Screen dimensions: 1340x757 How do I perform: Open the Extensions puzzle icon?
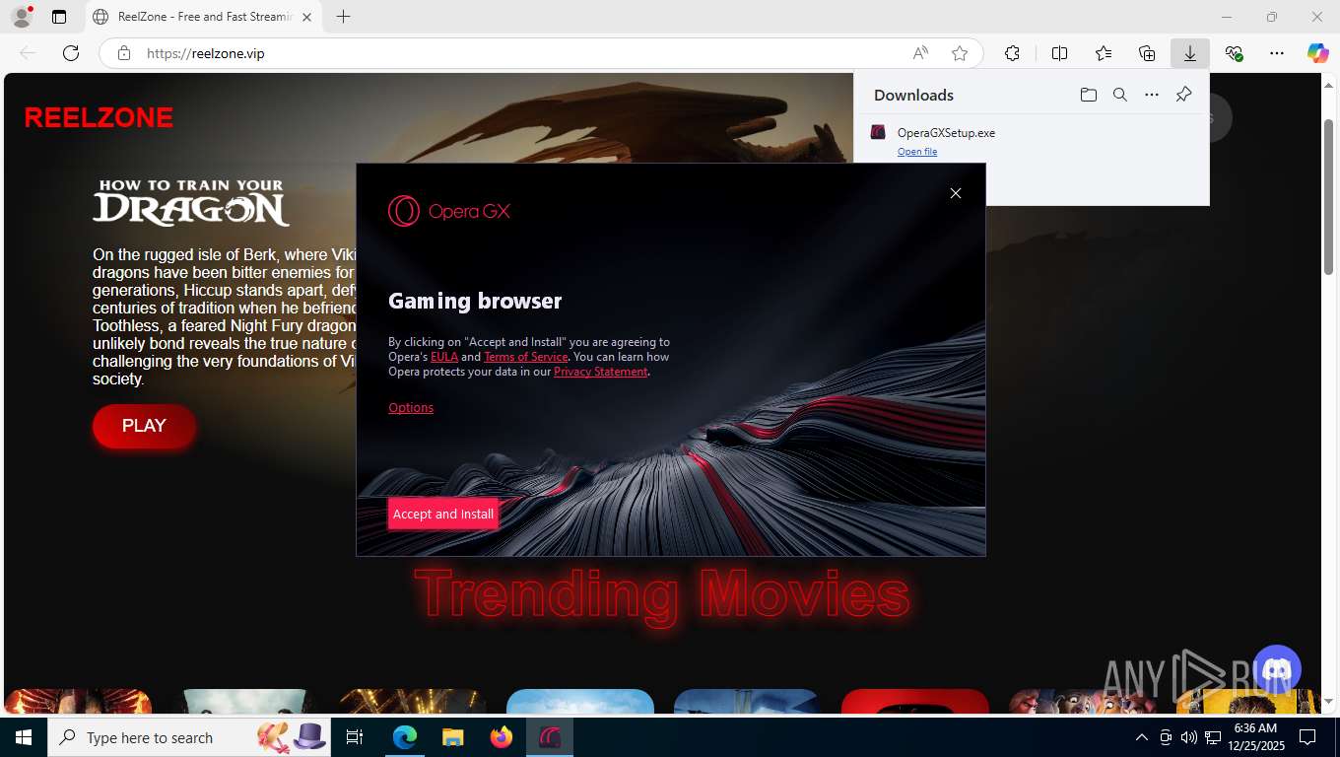tap(1012, 53)
